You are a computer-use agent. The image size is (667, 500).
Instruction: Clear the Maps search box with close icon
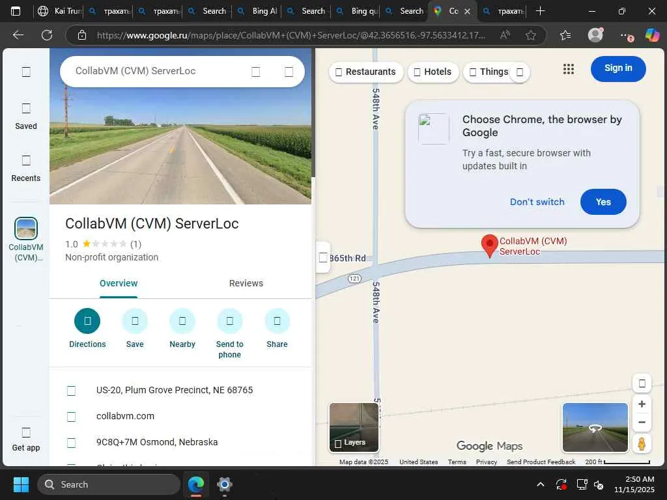tap(289, 72)
